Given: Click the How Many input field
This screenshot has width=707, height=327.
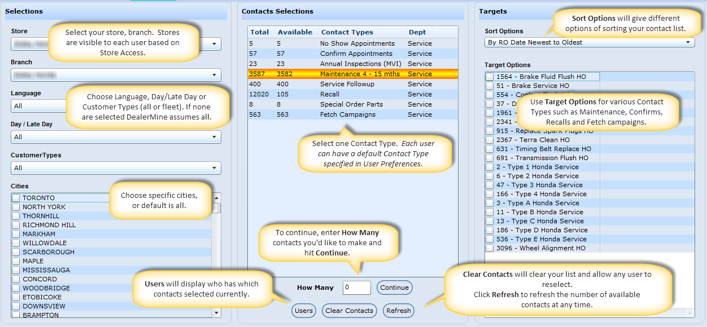Looking at the screenshot, I should [x=356, y=288].
